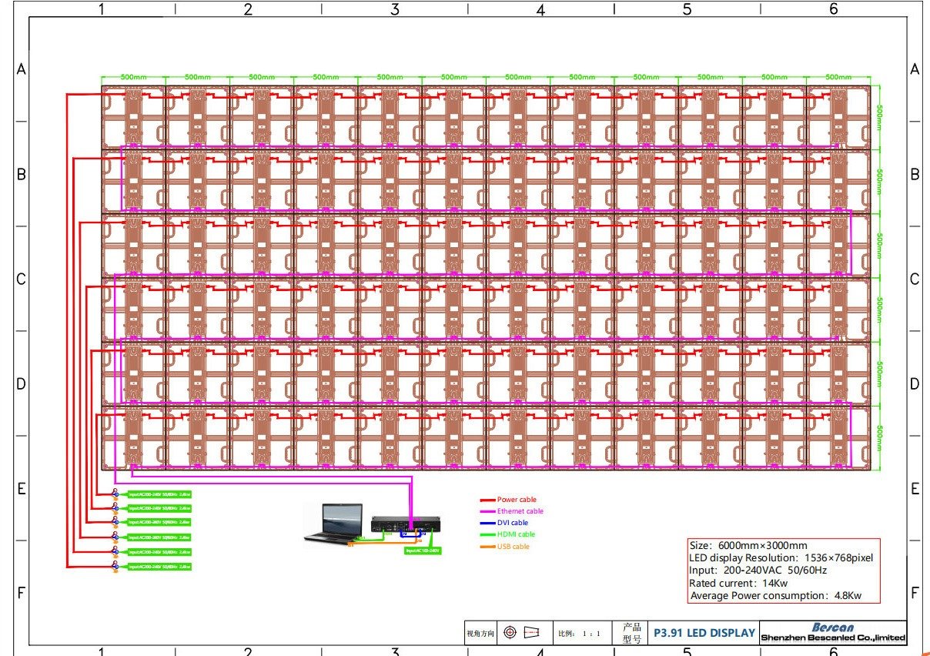The image size is (930, 656).
Task: Click the bottom-right LED cabinet panel
Action: (x=838, y=437)
